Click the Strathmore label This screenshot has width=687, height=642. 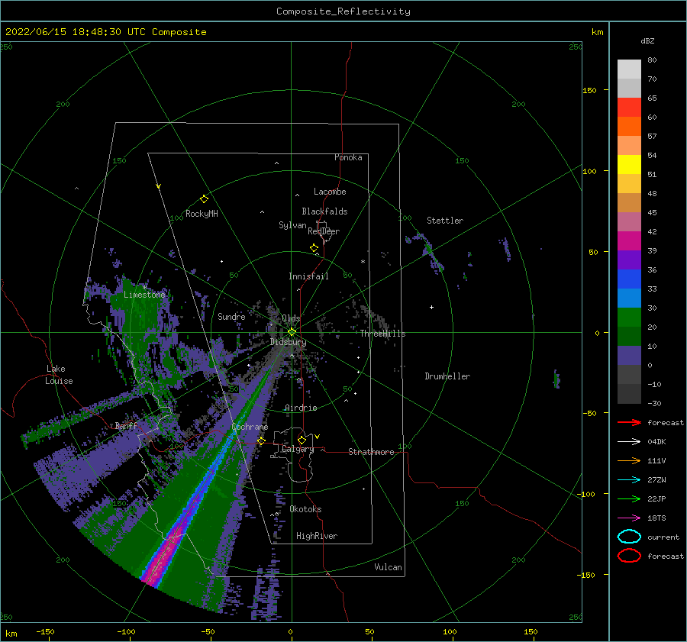(371, 452)
